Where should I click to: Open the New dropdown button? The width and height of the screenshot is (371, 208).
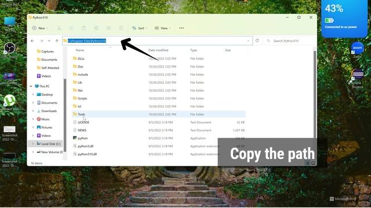40,28
